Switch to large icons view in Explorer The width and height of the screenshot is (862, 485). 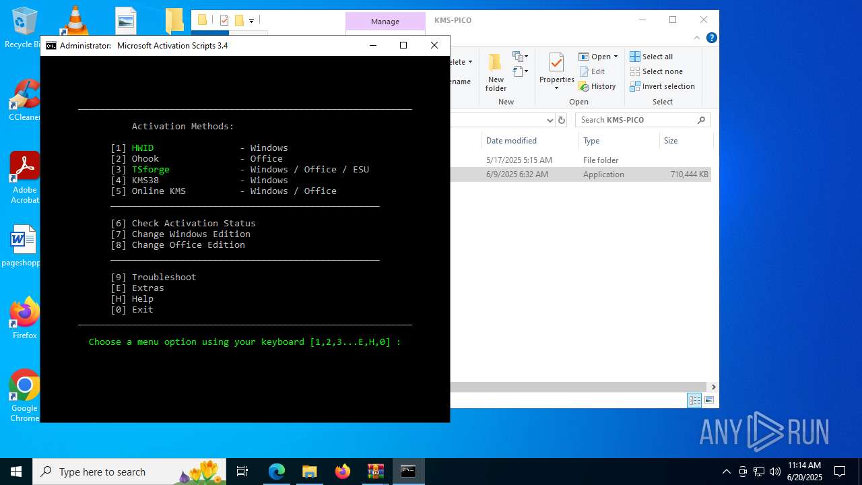pos(708,400)
